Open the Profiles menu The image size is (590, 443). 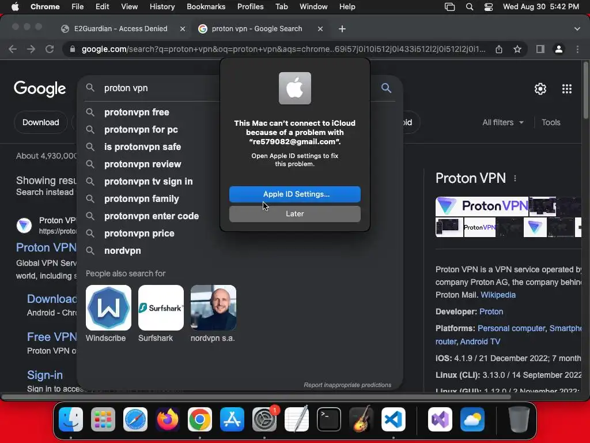250,7
